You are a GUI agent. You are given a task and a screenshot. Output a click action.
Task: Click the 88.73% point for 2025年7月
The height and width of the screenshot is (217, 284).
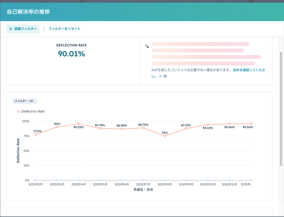[x=143, y=128]
